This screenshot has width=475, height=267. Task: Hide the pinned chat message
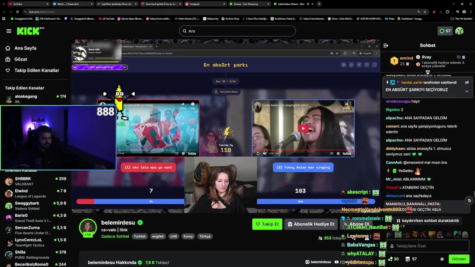coord(467,82)
